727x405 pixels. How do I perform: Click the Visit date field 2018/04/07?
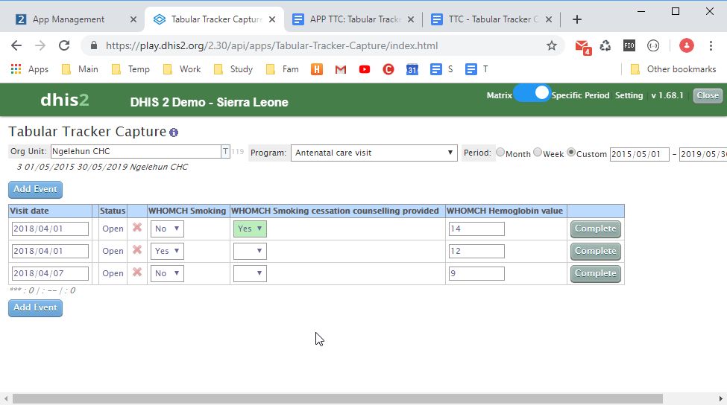[x=50, y=273]
